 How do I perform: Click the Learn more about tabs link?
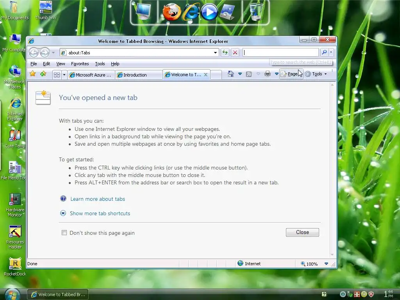point(98,199)
